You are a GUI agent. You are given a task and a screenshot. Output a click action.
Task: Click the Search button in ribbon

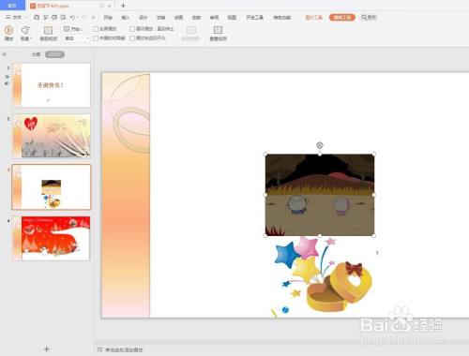coord(369,18)
